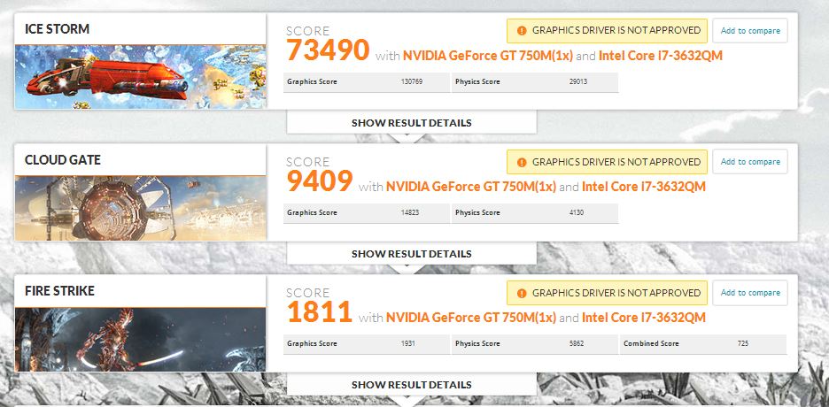Click warning icon in Cloud Gate driver notice
This screenshot has height=407, width=829.
point(521,162)
